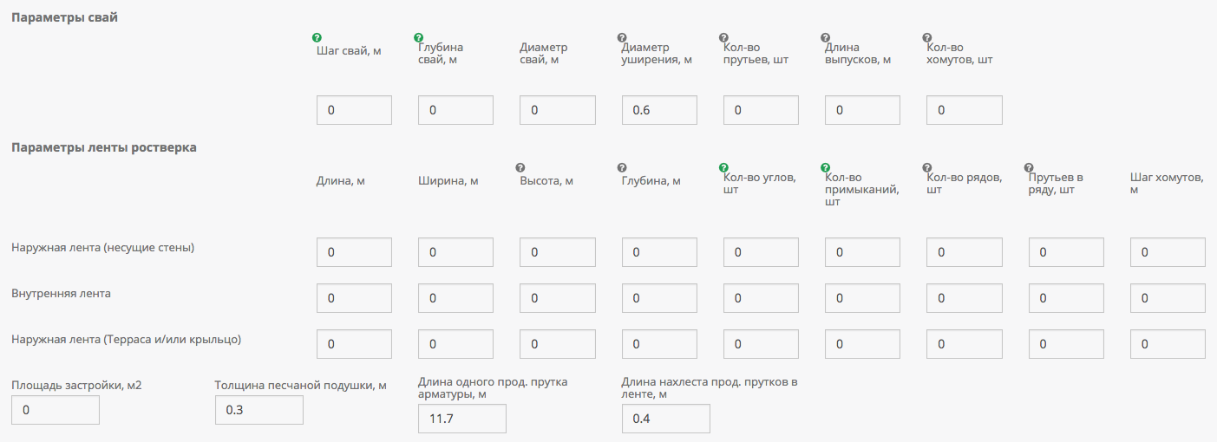
Task: Click Толщина песчаной подушки field
Action: pyautogui.click(x=258, y=410)
